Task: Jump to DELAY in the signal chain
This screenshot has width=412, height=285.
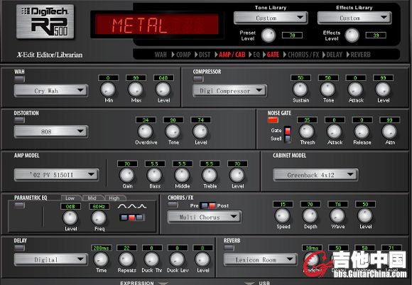Action: (334, 55)
